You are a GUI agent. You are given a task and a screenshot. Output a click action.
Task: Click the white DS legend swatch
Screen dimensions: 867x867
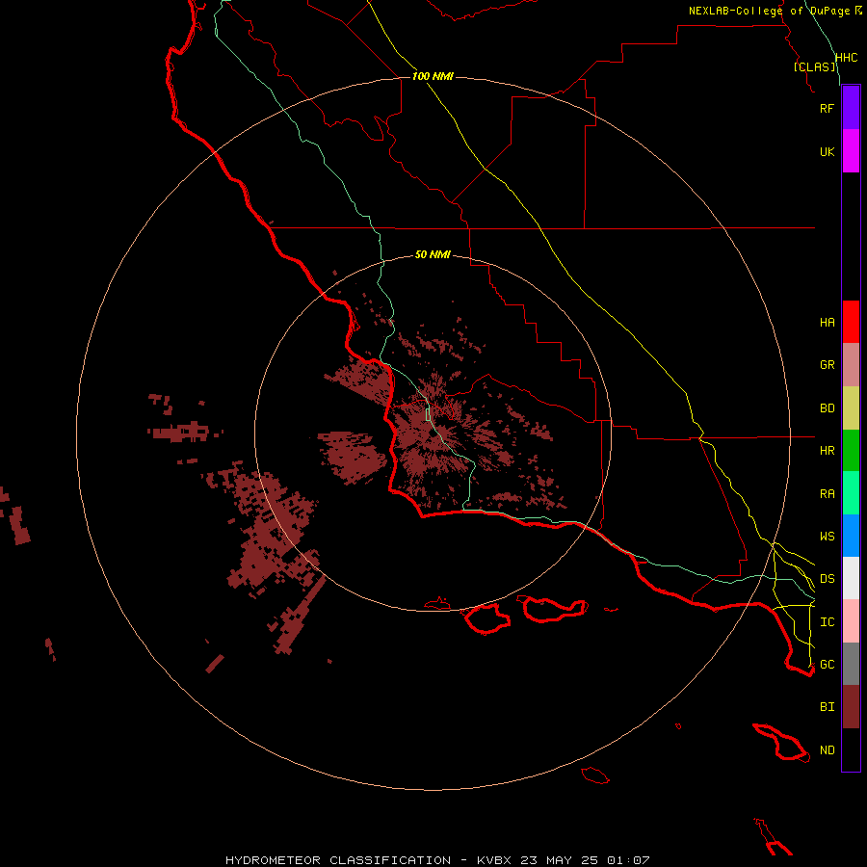[851, 578]
